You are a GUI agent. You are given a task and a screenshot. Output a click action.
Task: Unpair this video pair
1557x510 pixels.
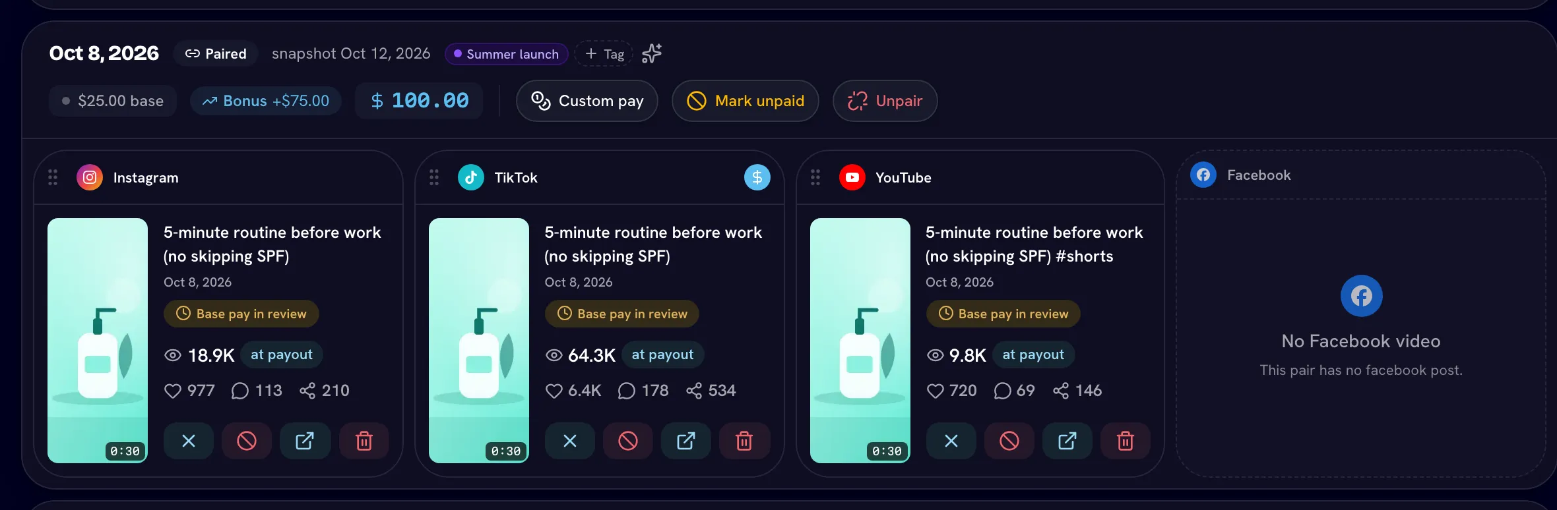click(x=885, y=101)
